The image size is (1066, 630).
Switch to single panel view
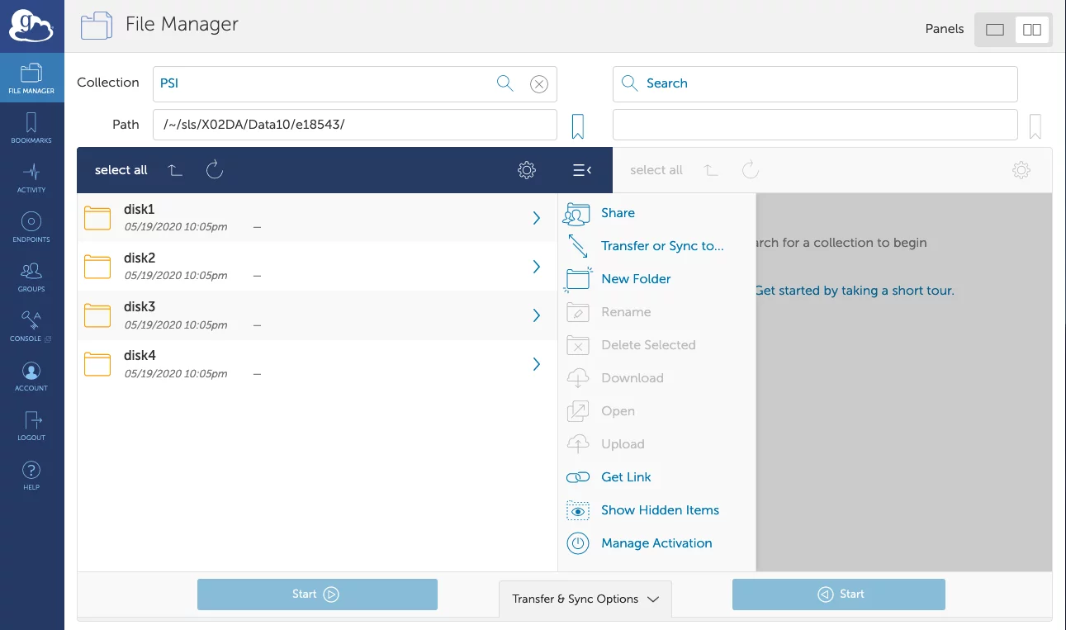(995, 30)
